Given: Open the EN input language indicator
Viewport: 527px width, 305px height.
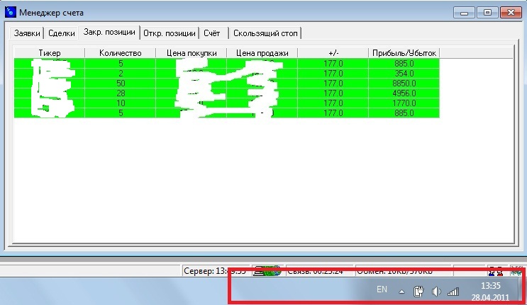Looking at the screenshot, I should pyautogui.click(x=382, y=289).
